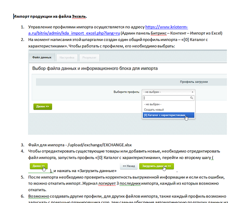This screenshot has width=241, height=203.
Task: Click the text /upload/exchange/EXCHANGE.xlsx
Action: [100, 145]
